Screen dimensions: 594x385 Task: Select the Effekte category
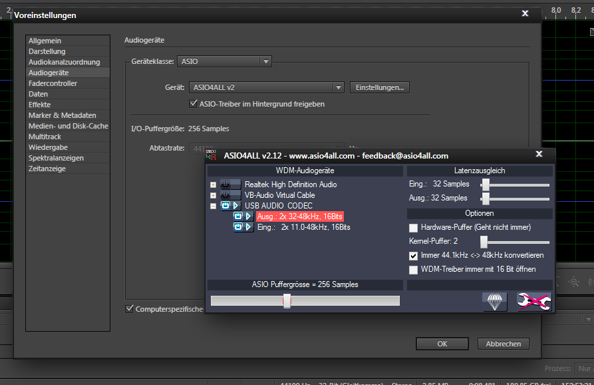[68, 105]
